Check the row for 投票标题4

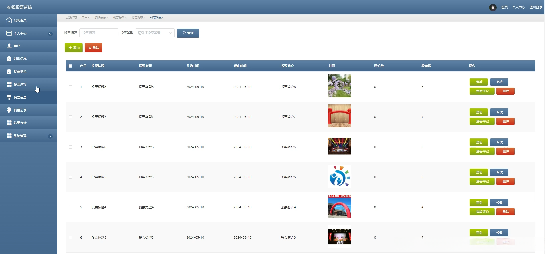pos(70,207)
